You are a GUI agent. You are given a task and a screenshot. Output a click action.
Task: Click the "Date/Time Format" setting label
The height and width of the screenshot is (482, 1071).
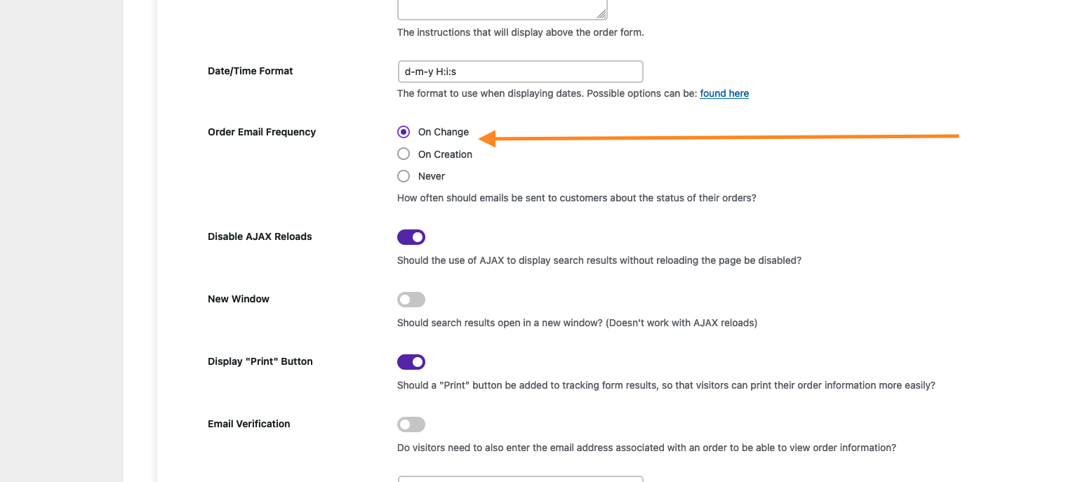click(251, 71)
